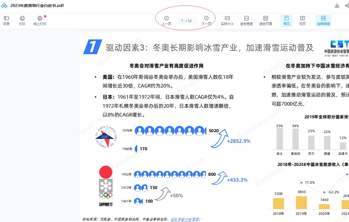This screenshot has width=349, height=222.
Task: Click the share icon at top right
Action: [x=346, y=6]
